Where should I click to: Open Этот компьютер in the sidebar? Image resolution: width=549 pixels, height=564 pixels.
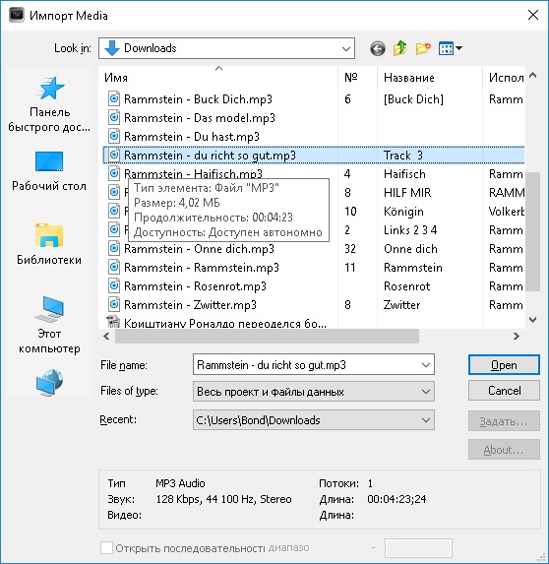(x=49, y=325)
